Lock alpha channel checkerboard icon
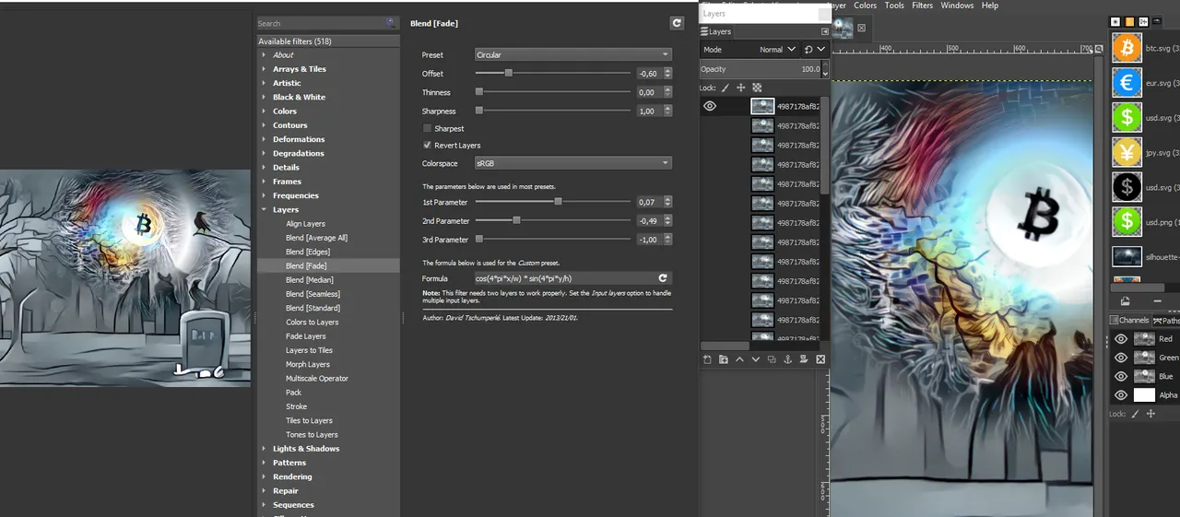The image size is (1180, 517). point(757,88)
